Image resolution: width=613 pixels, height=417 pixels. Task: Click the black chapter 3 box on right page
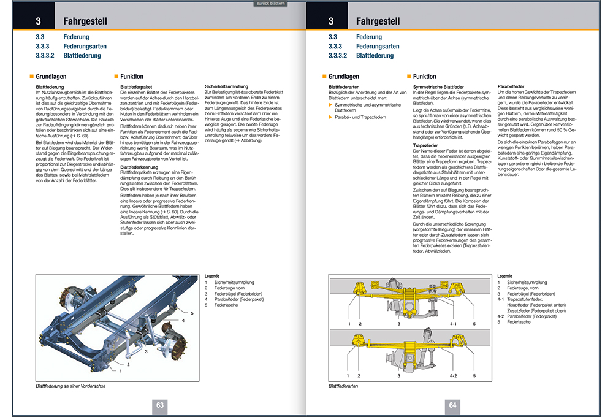(x=330, y=21)
